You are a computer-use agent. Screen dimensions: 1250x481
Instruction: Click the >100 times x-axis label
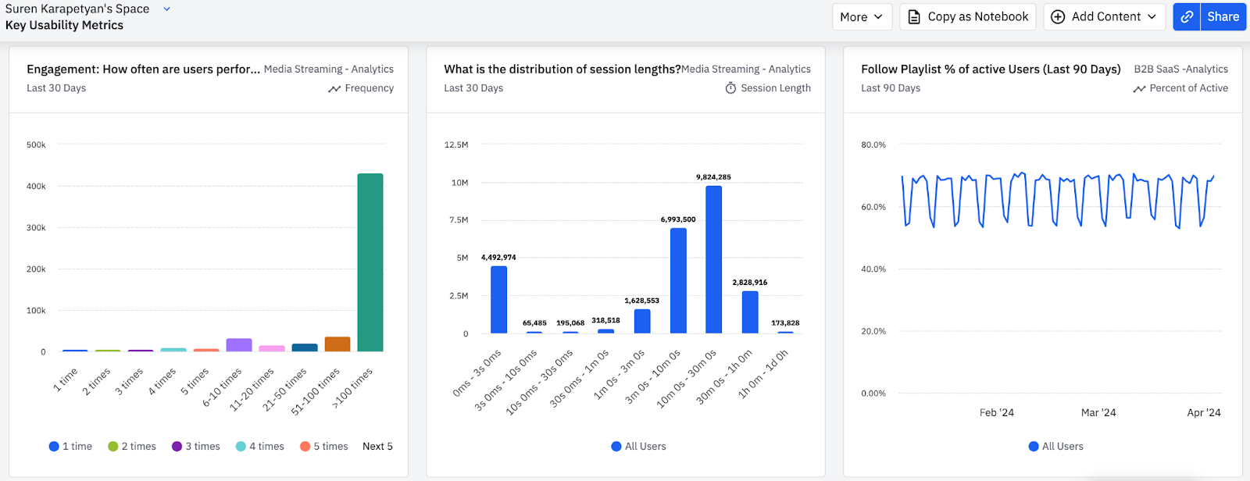(353, 388)
